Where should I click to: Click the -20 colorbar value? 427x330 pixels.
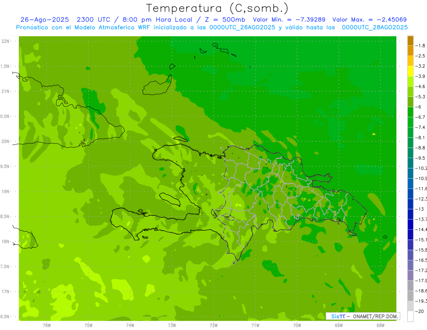click(x=420, y=311)
